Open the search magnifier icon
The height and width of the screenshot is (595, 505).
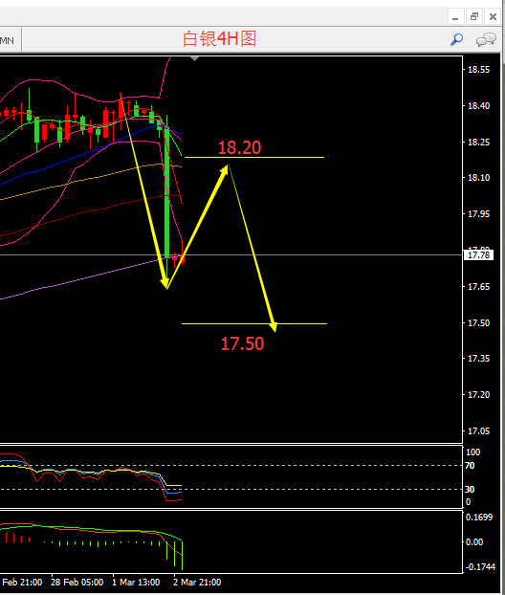tap(456, 39)
